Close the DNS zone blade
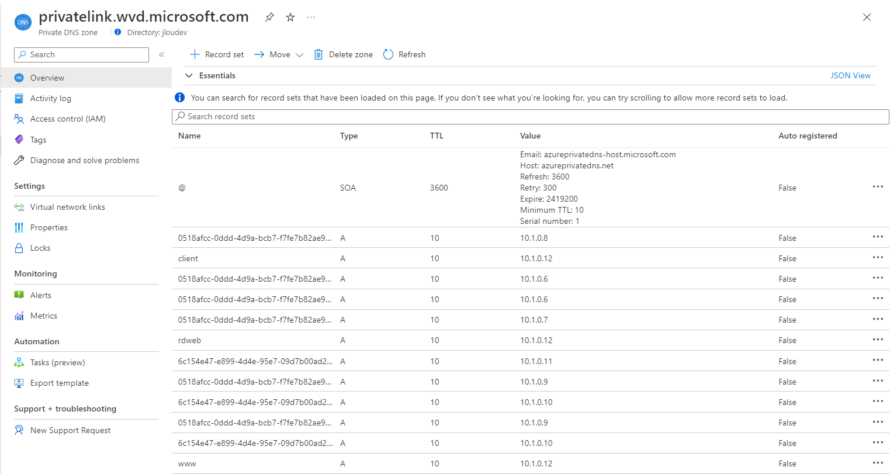890x474 pixels. coord(867,17)
